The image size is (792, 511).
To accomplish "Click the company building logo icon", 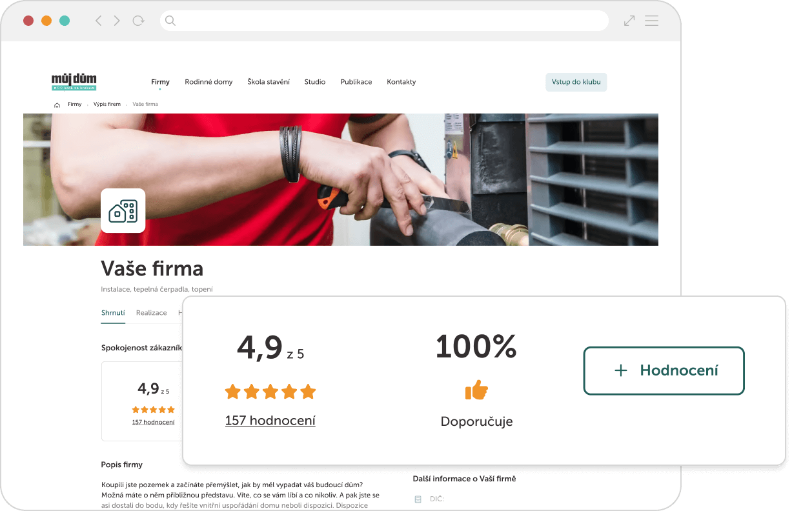I will coord(123,211).
